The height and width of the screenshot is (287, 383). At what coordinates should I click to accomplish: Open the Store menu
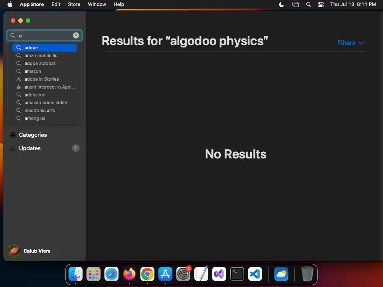(74, 4)
